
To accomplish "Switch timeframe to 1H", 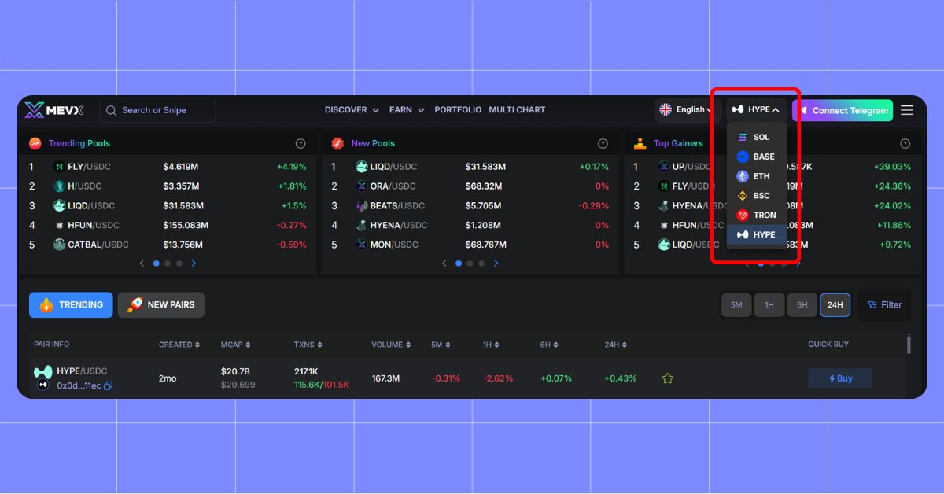I will click(769, 304).
